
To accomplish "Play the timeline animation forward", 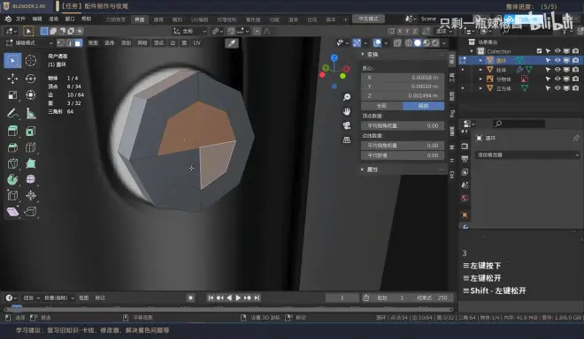I will 238,298.
